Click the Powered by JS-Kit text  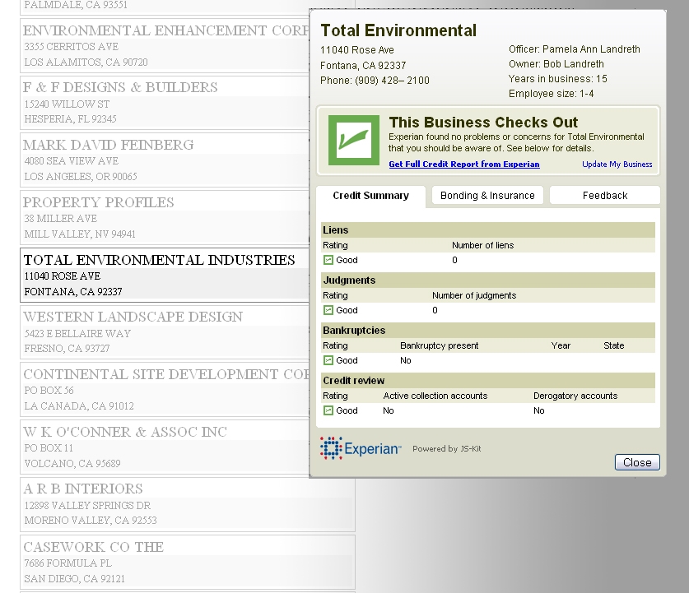tap(446, 448)
